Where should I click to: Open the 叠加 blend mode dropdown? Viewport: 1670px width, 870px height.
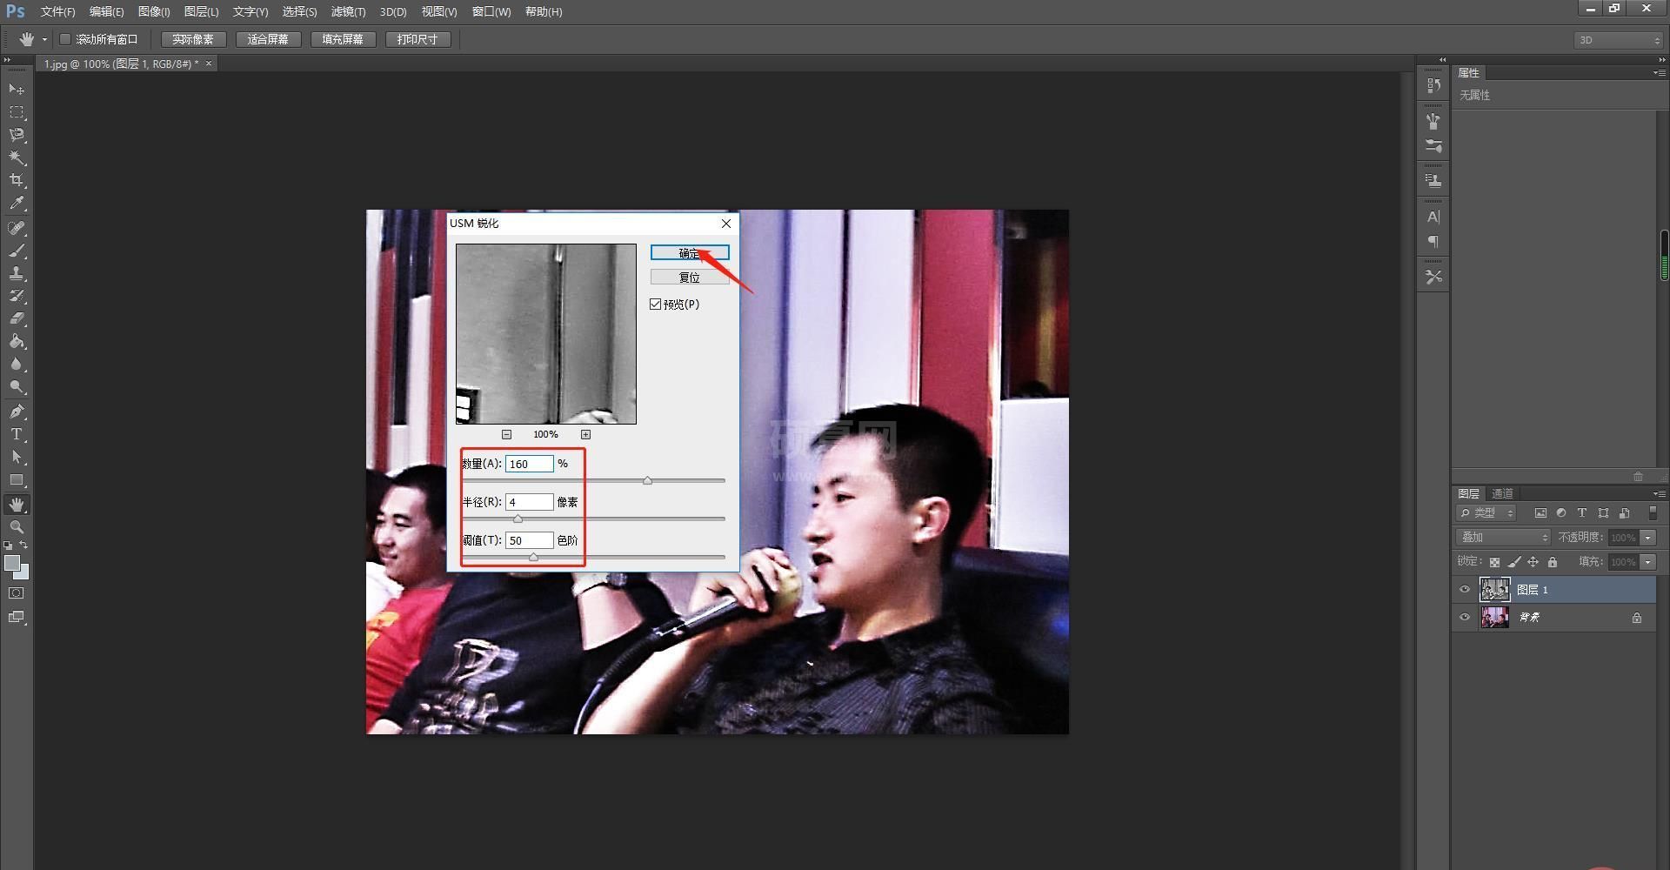1504,538
